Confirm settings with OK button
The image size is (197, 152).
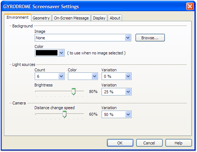click(120, 143)
